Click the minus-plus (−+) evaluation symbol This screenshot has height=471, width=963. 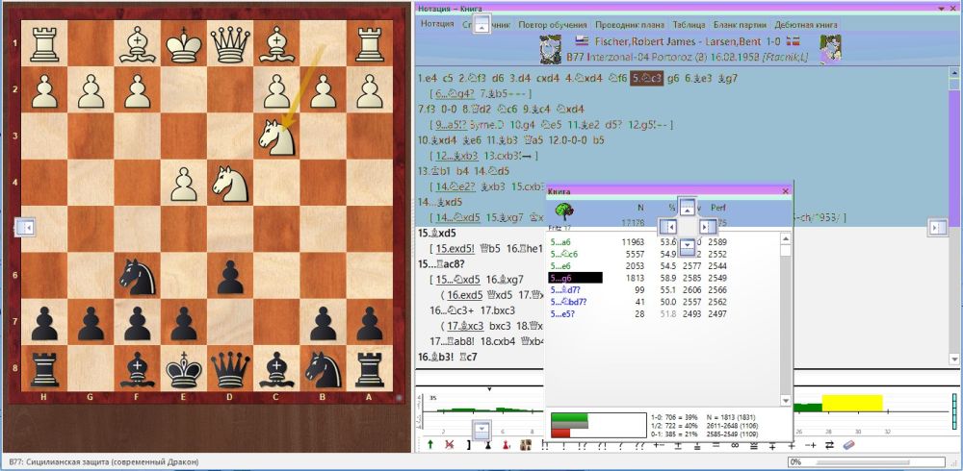click(x=811, y=446)
